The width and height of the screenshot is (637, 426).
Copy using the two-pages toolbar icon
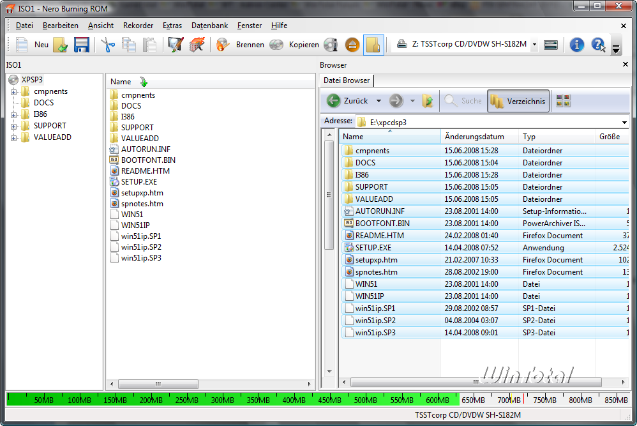tap(129, 45)
